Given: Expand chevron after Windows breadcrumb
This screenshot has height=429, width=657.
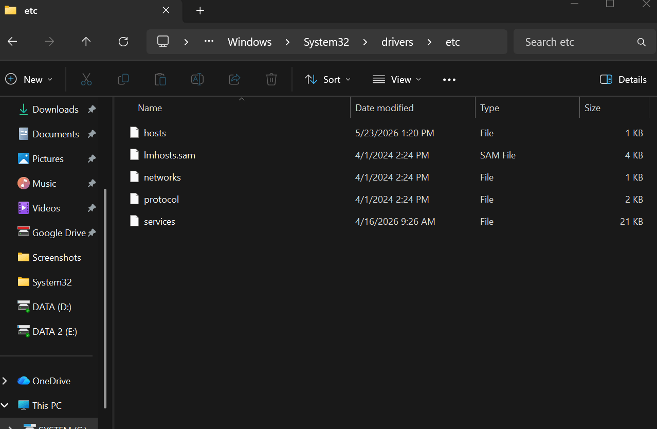Looking at the screenshot, I should click(x=287, y=42).
